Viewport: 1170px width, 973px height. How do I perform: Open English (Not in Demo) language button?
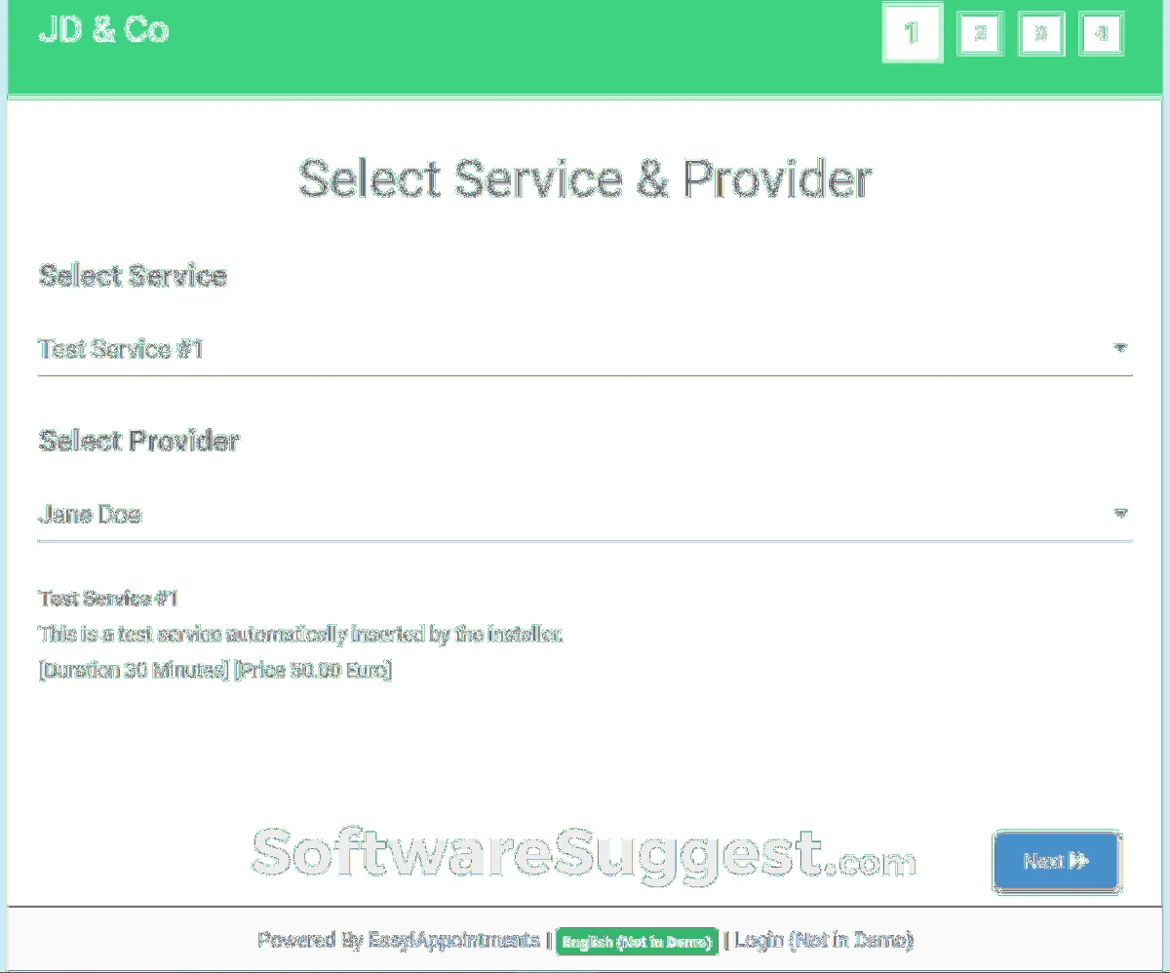[637, 942]
